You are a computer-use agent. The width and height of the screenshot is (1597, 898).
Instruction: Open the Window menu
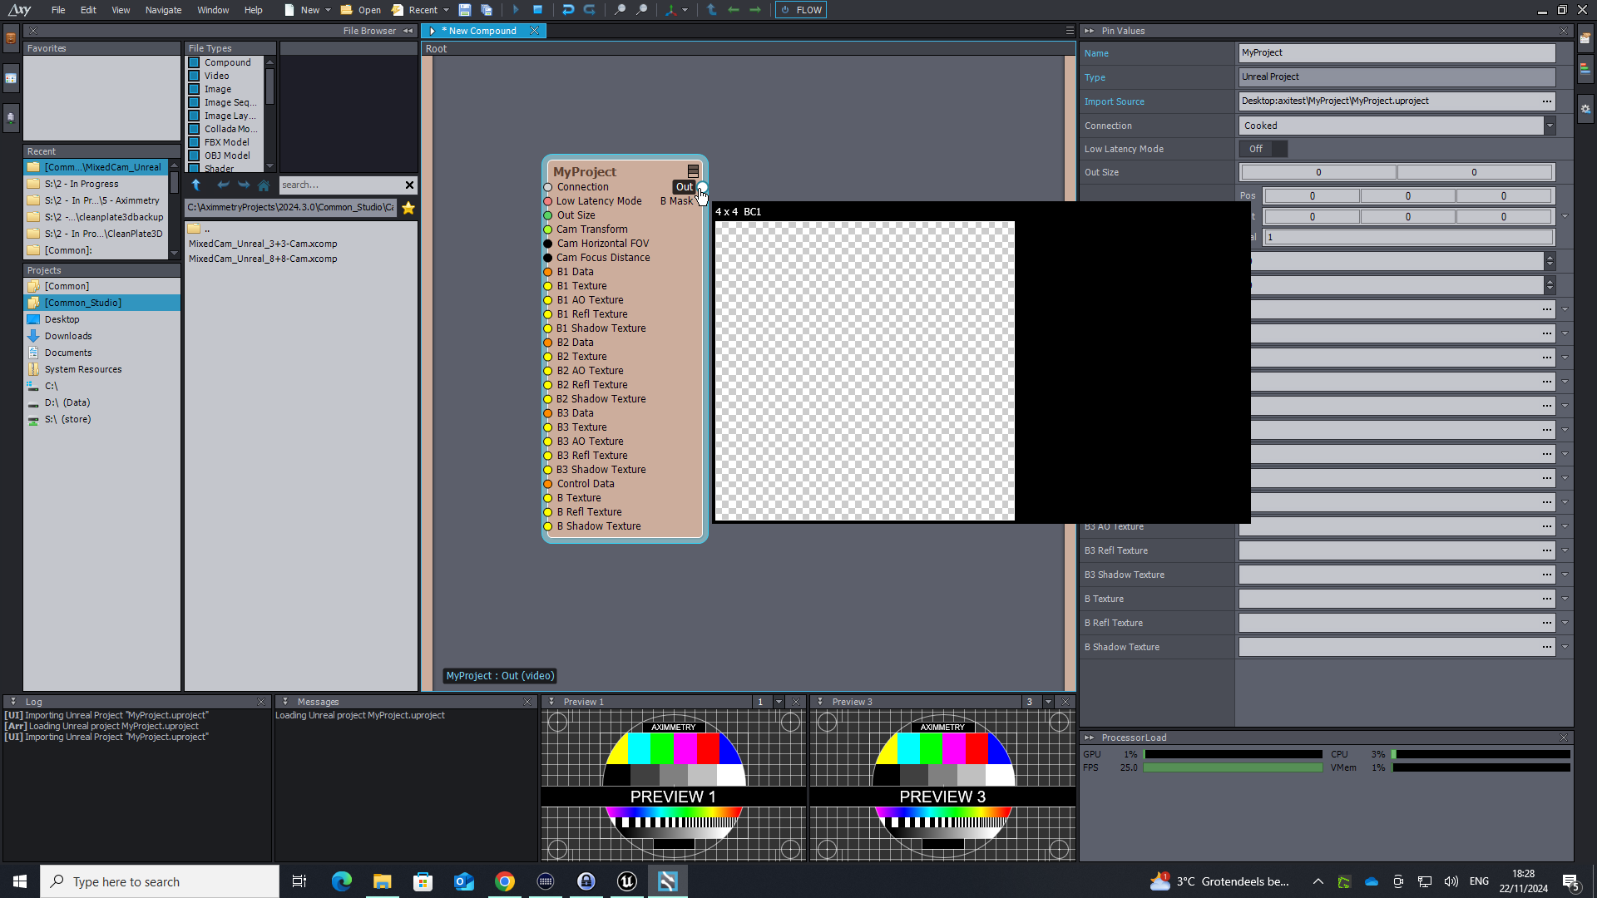click(x=212, y=10)
